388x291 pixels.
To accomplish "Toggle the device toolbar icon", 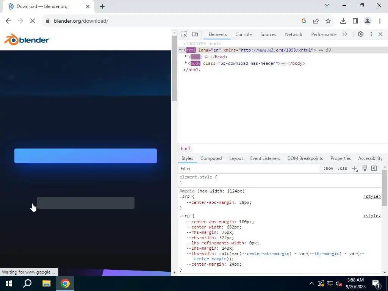I will [195, 34].
